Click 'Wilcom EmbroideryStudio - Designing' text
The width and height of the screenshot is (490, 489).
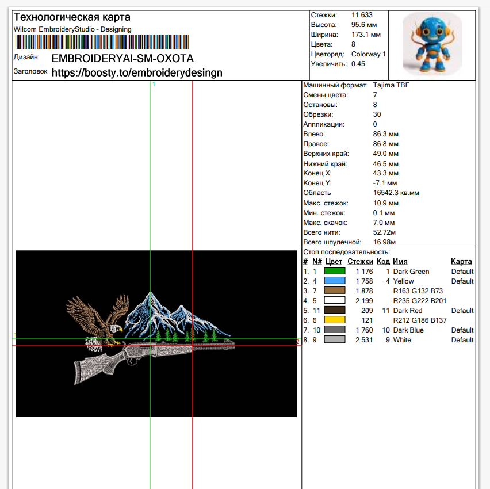click(72, 29)
